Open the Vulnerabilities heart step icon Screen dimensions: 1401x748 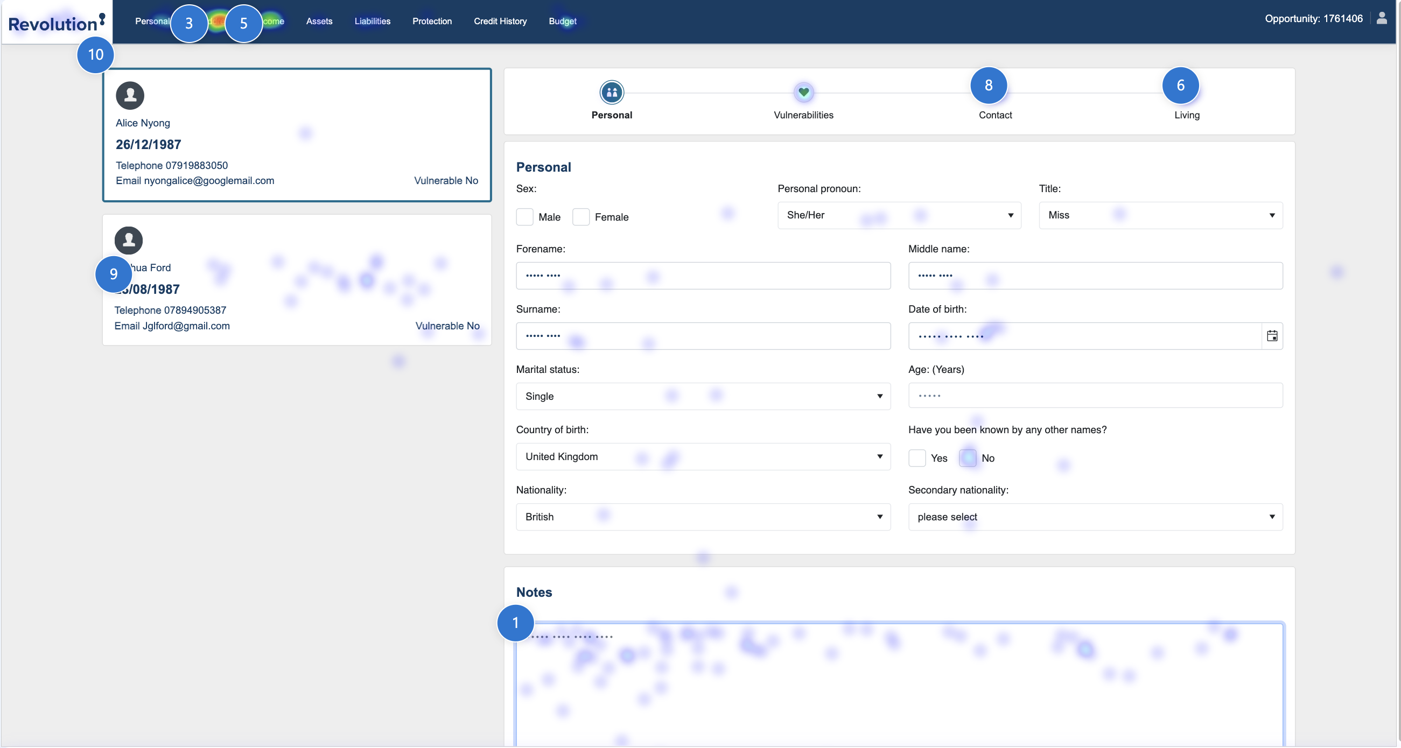(x=803, y=93)
